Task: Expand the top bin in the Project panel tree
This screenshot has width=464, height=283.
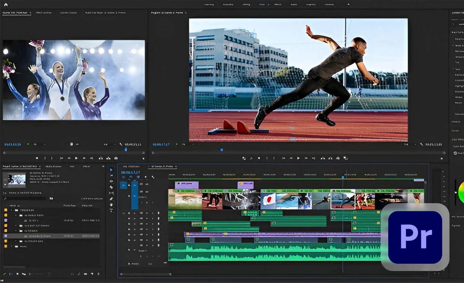Action: point(11,210)
